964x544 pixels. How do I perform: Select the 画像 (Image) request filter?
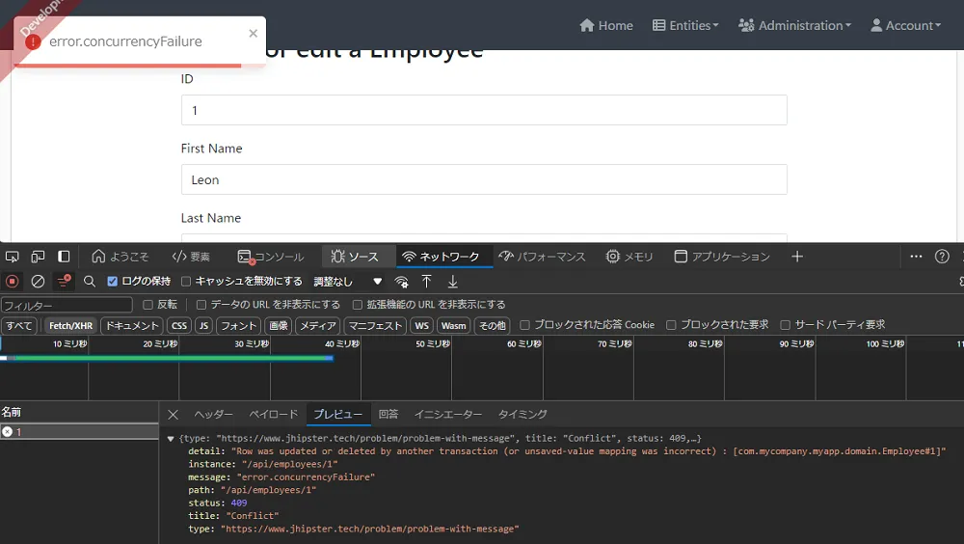pyautogui.click(x=278, y=326)
